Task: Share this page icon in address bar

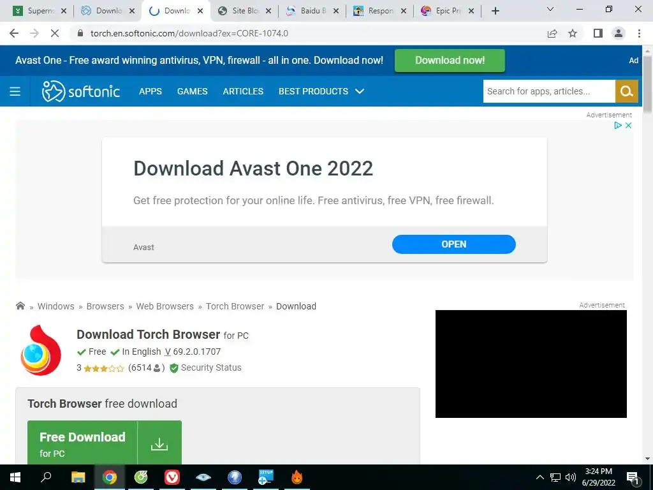Action: (552, 33)
